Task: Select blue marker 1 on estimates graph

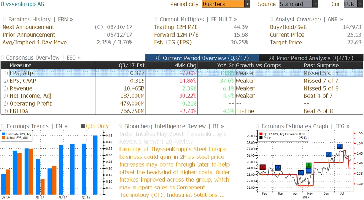Action: (x=309, y=171)
